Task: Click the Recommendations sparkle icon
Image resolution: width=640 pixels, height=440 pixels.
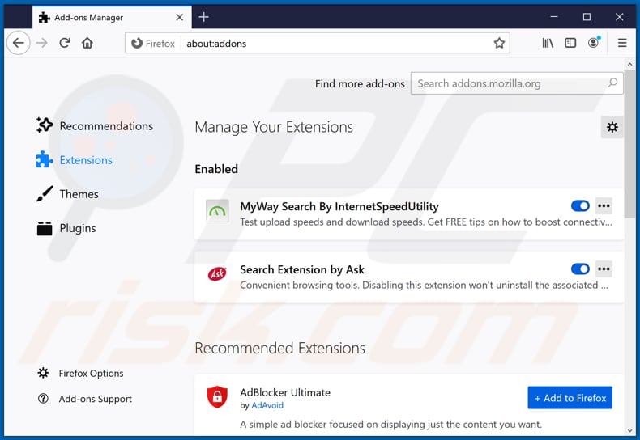Action: click(44, 125)
